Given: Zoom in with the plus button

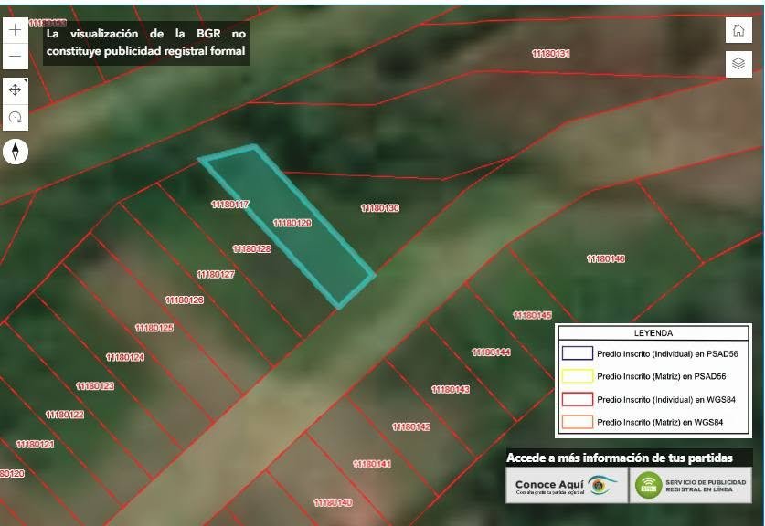Looking at the screenshot, I should [x=16, y=30].
